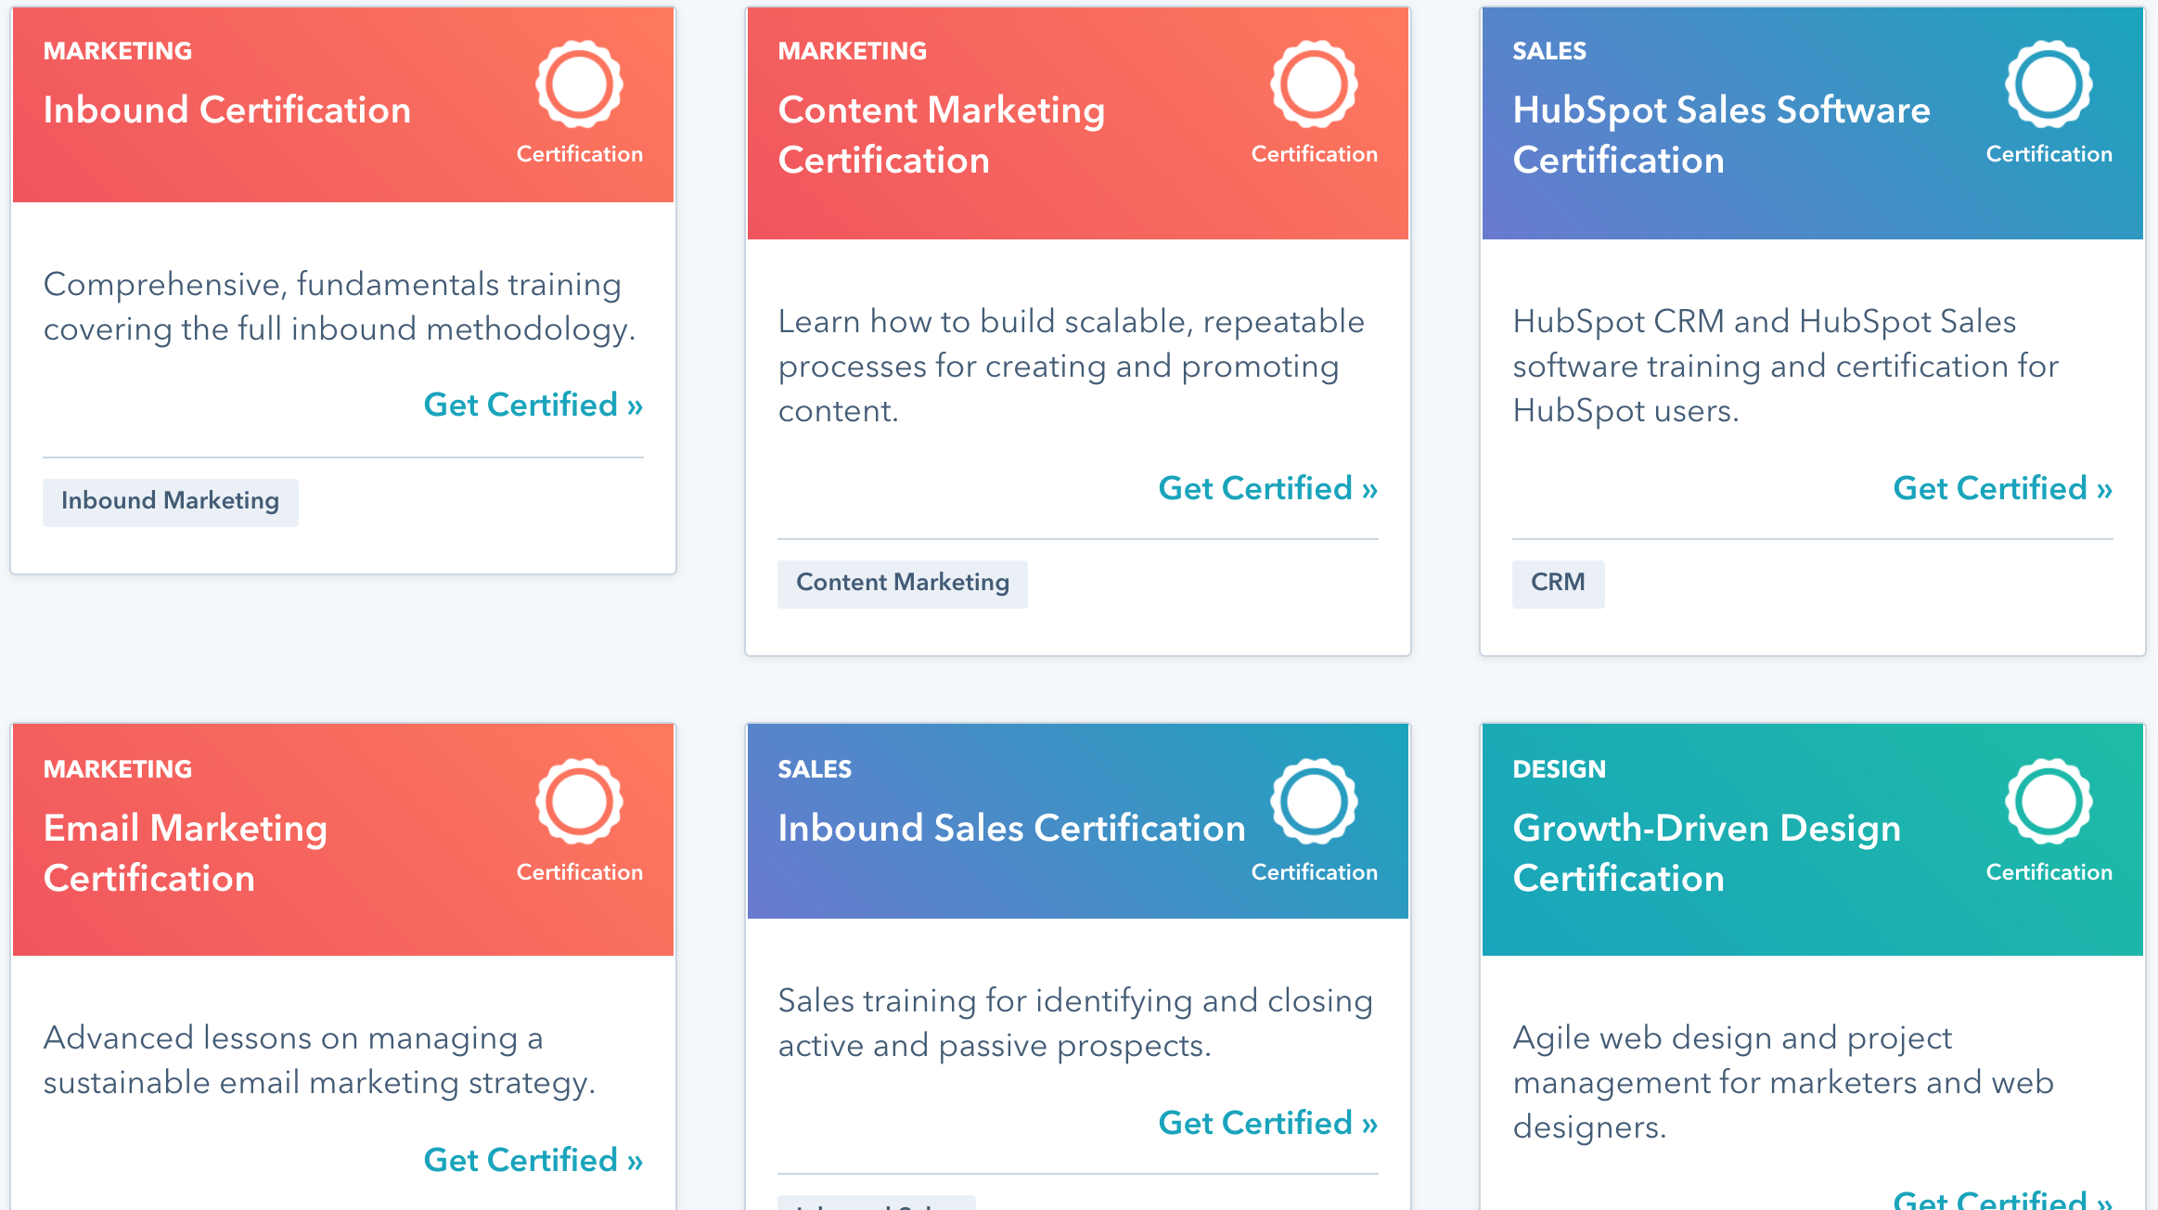Viewport: 2158px width, 1210px height.
Task: Click the Content Marketing Certification title
Action: click(x=942, y=135)
